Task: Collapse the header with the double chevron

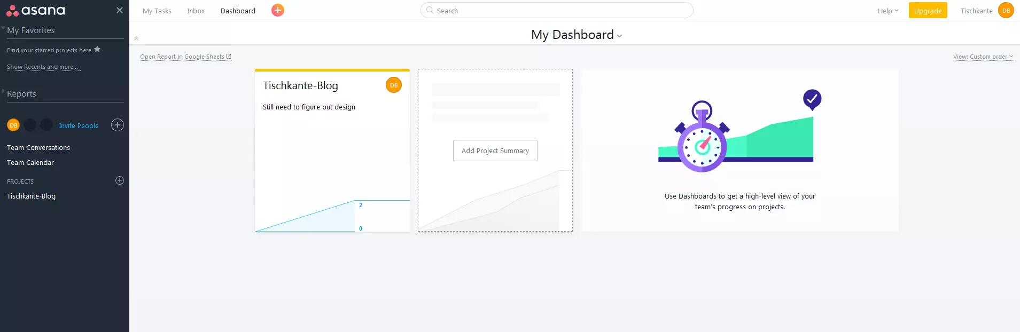Action: 136,38
